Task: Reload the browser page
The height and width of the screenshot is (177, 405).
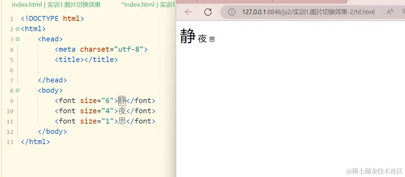Action: point(208,12)
